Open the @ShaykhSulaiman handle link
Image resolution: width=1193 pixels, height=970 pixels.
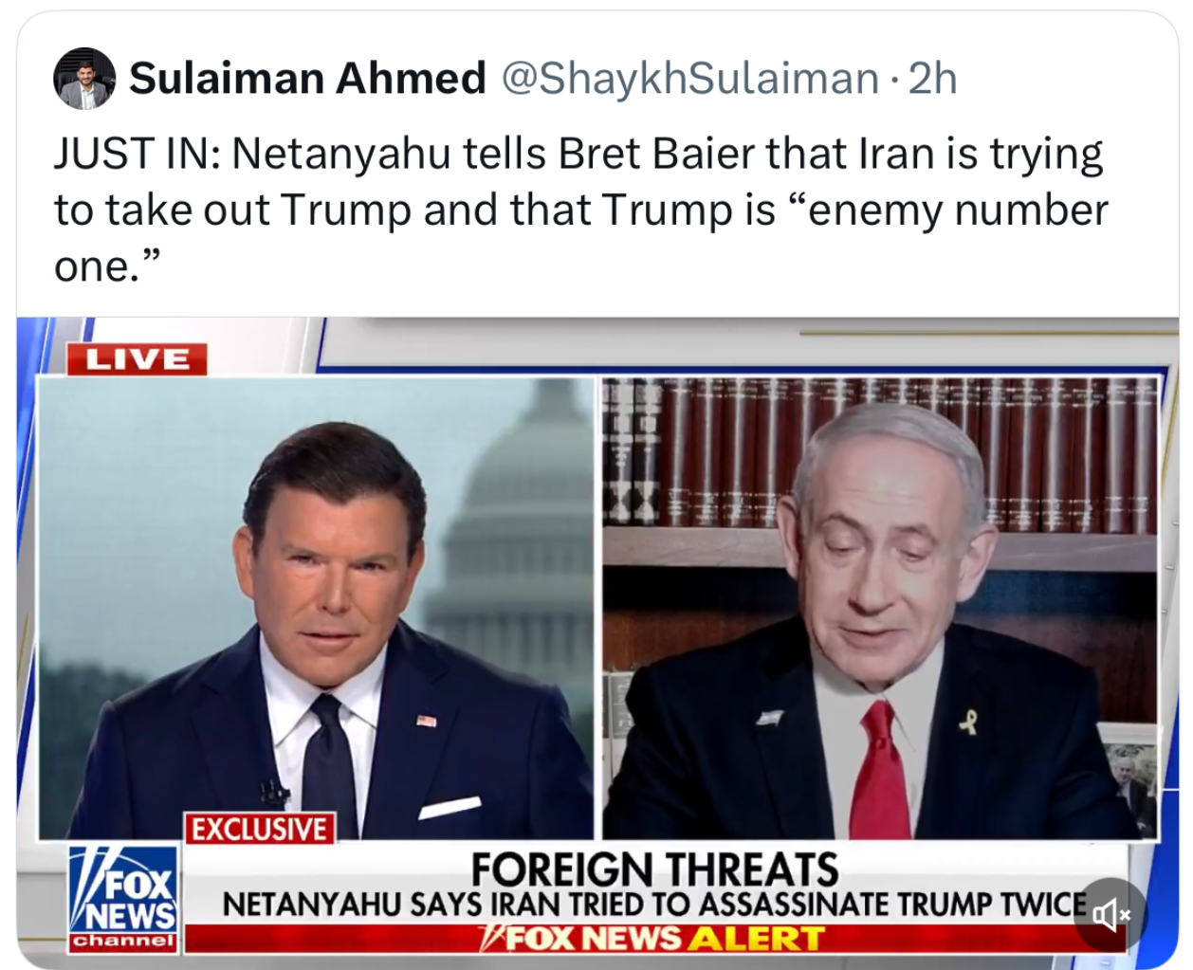point(689,79)
